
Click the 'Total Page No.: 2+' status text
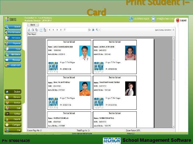tap(83, 130)
